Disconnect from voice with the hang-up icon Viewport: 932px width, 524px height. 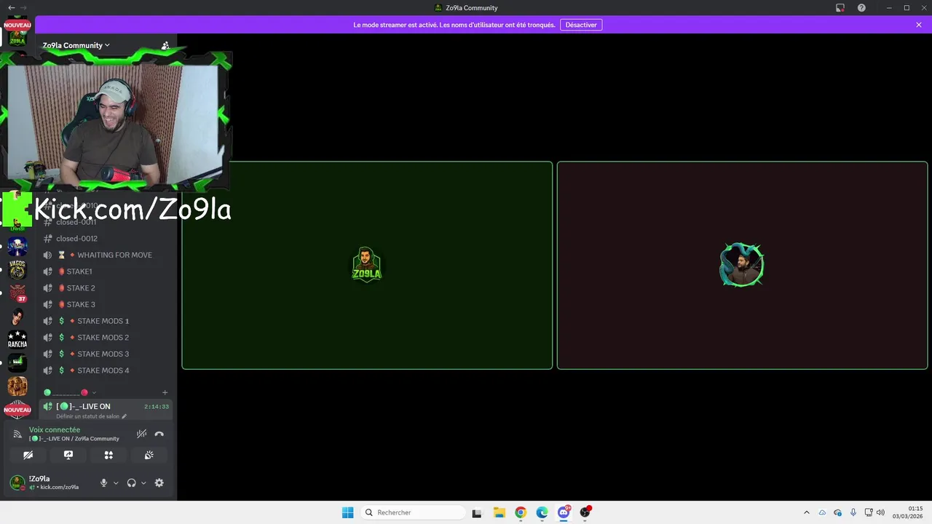pyautogui.click(x=159, y=434)
